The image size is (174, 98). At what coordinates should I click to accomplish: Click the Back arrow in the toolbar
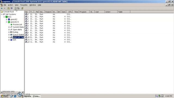[2, 8]
